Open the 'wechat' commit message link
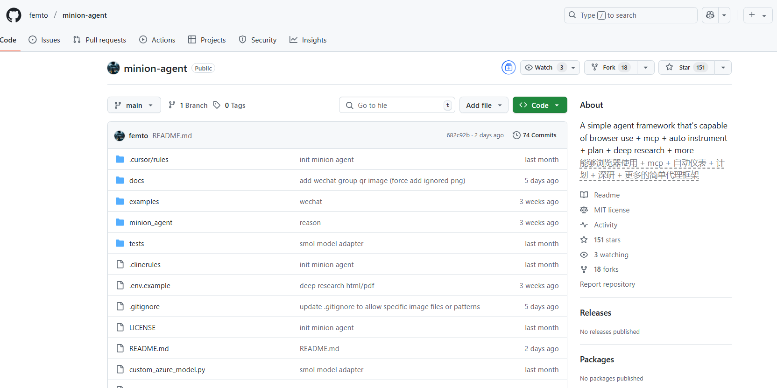 (x=311, y=201)
